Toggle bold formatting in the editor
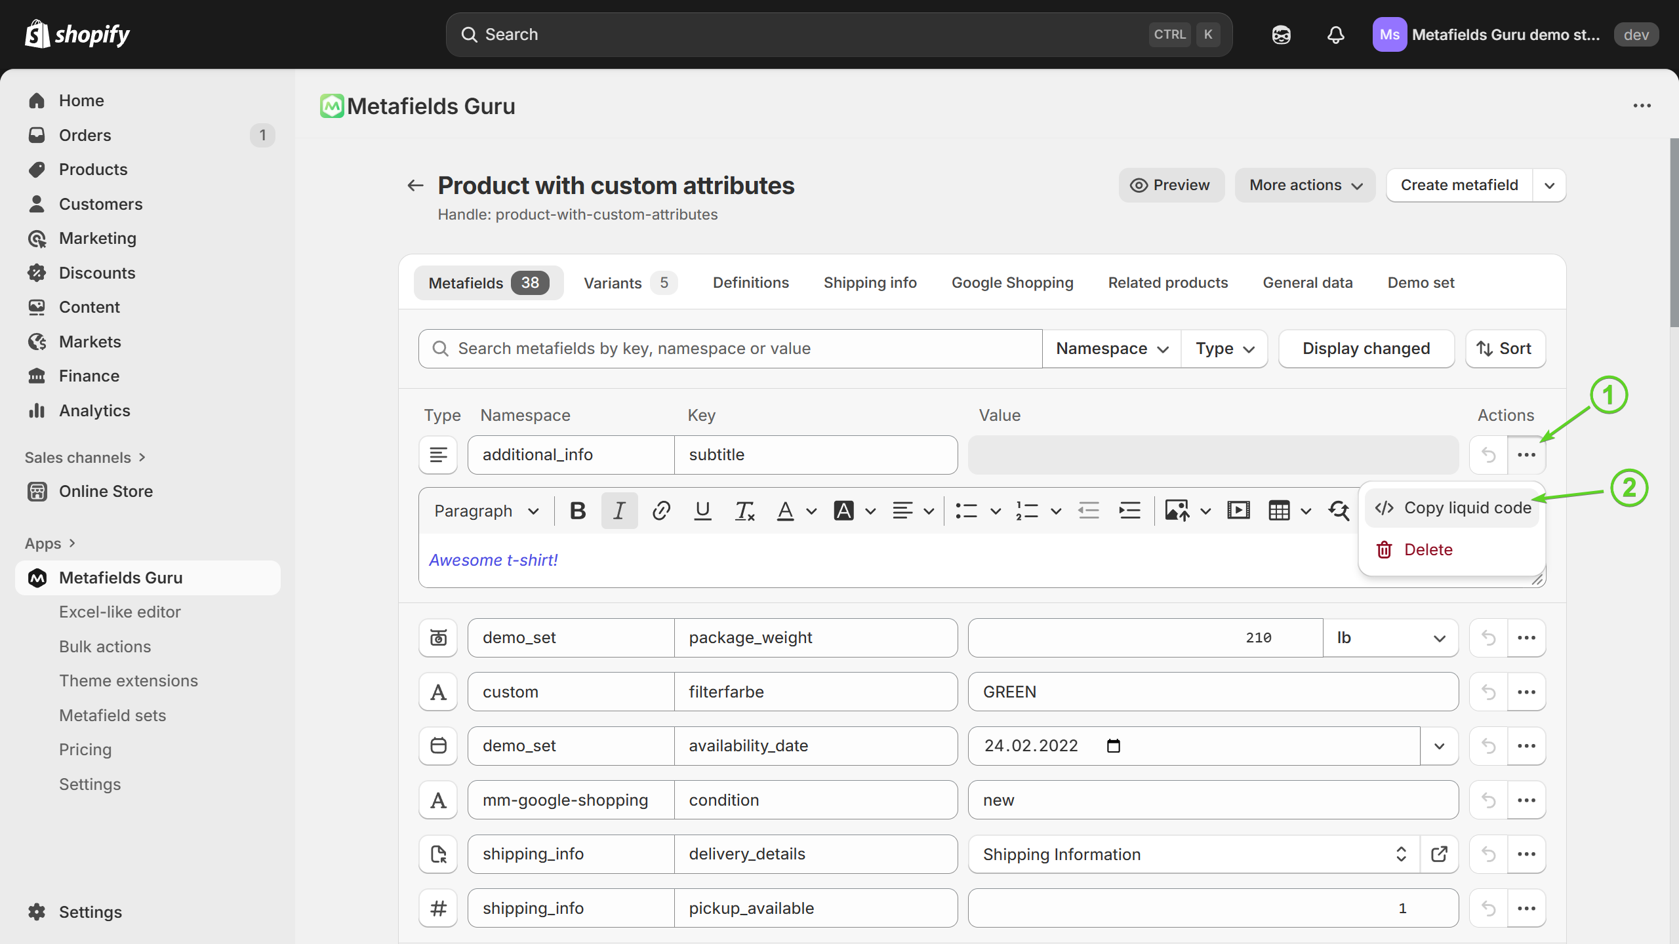 (578, 511)
